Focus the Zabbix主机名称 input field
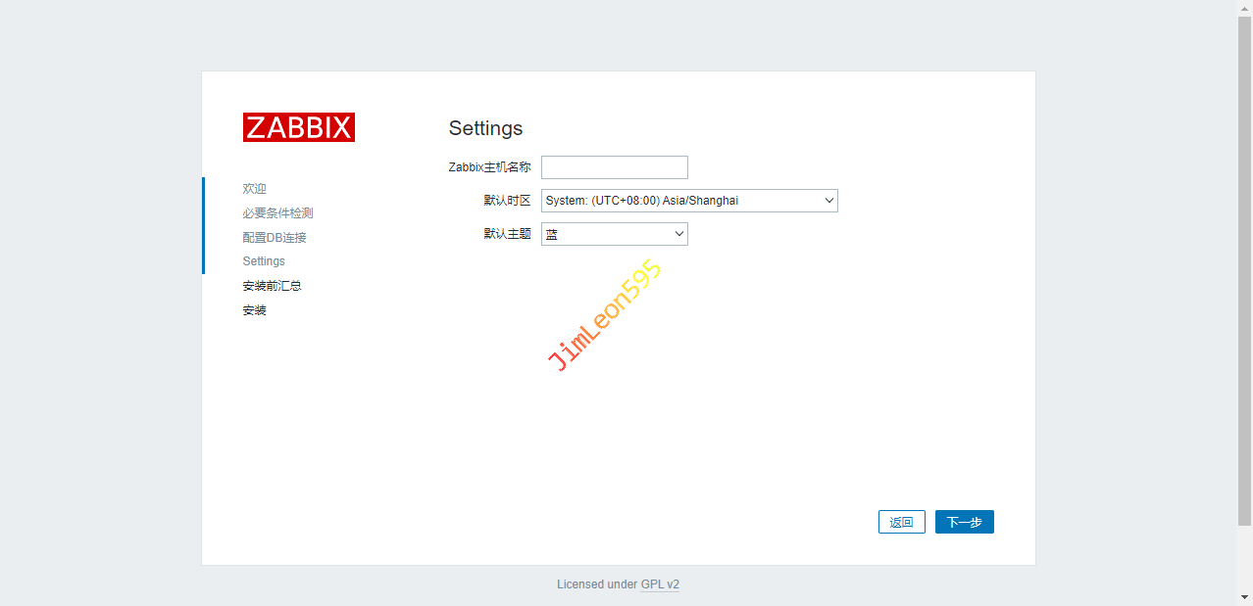 614,167
